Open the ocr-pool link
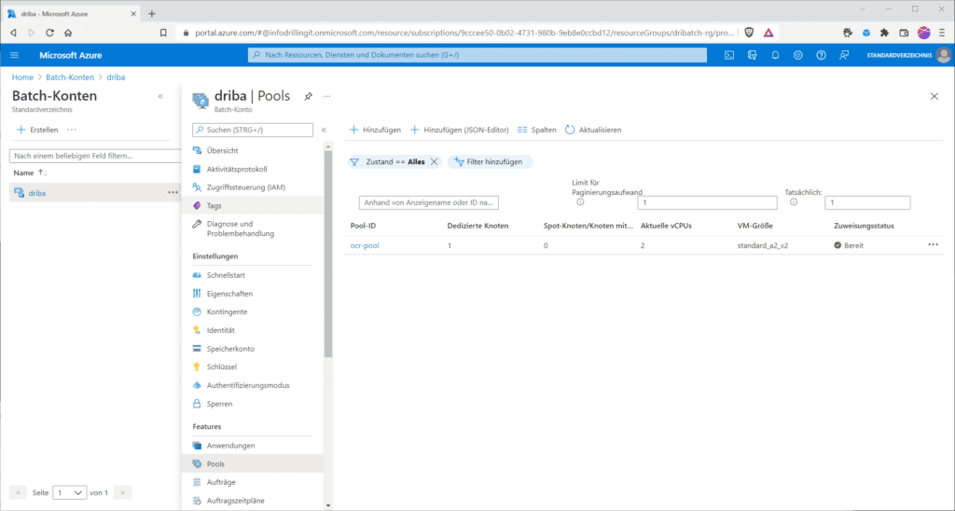 pyautogui.click(x=365, y=245)
